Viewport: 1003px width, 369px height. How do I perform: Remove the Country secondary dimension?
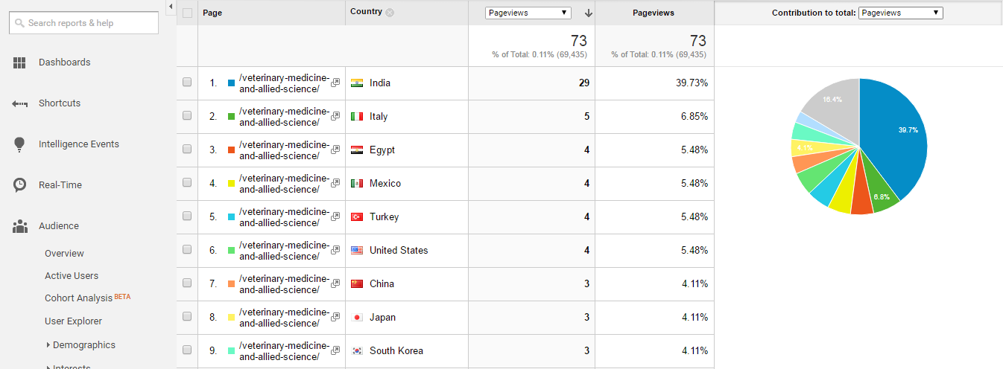(390, 12)
